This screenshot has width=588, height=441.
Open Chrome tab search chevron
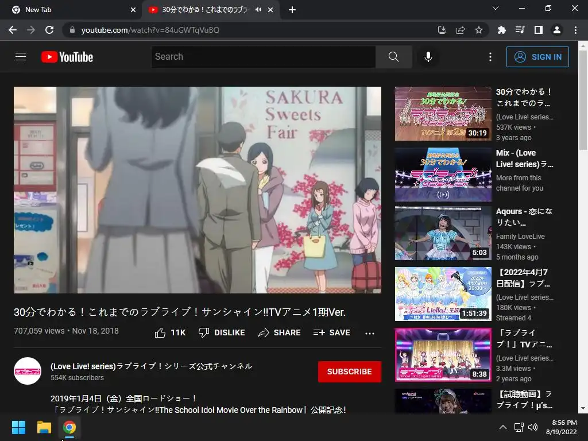coord(496,8)
